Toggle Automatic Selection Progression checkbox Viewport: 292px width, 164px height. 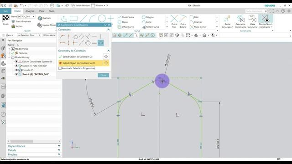tap(60, 68)
